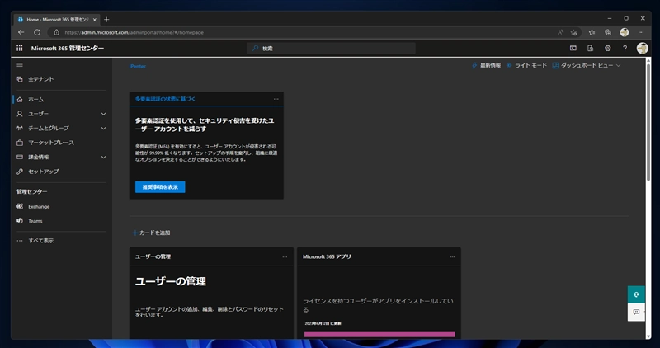
Task: Open the Cloud Shell icon in header
Action: 573,49
